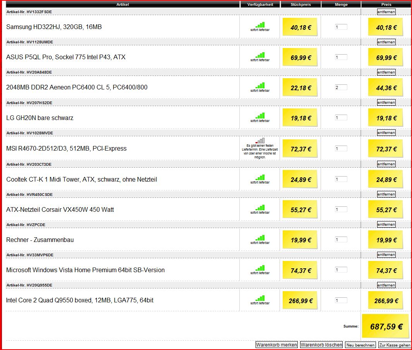Image resolution: width=412 pixels, height=350 pixels.
Task: Click Artikel column header
Action: 123,5
